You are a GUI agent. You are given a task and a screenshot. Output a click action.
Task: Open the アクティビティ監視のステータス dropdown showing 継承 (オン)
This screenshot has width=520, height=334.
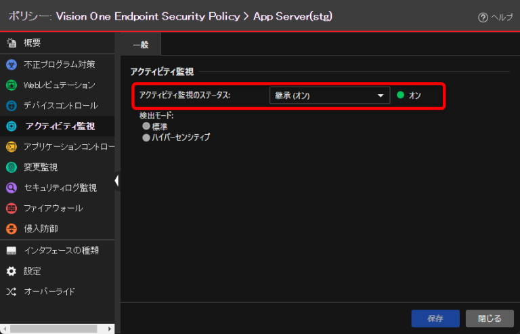330,96
